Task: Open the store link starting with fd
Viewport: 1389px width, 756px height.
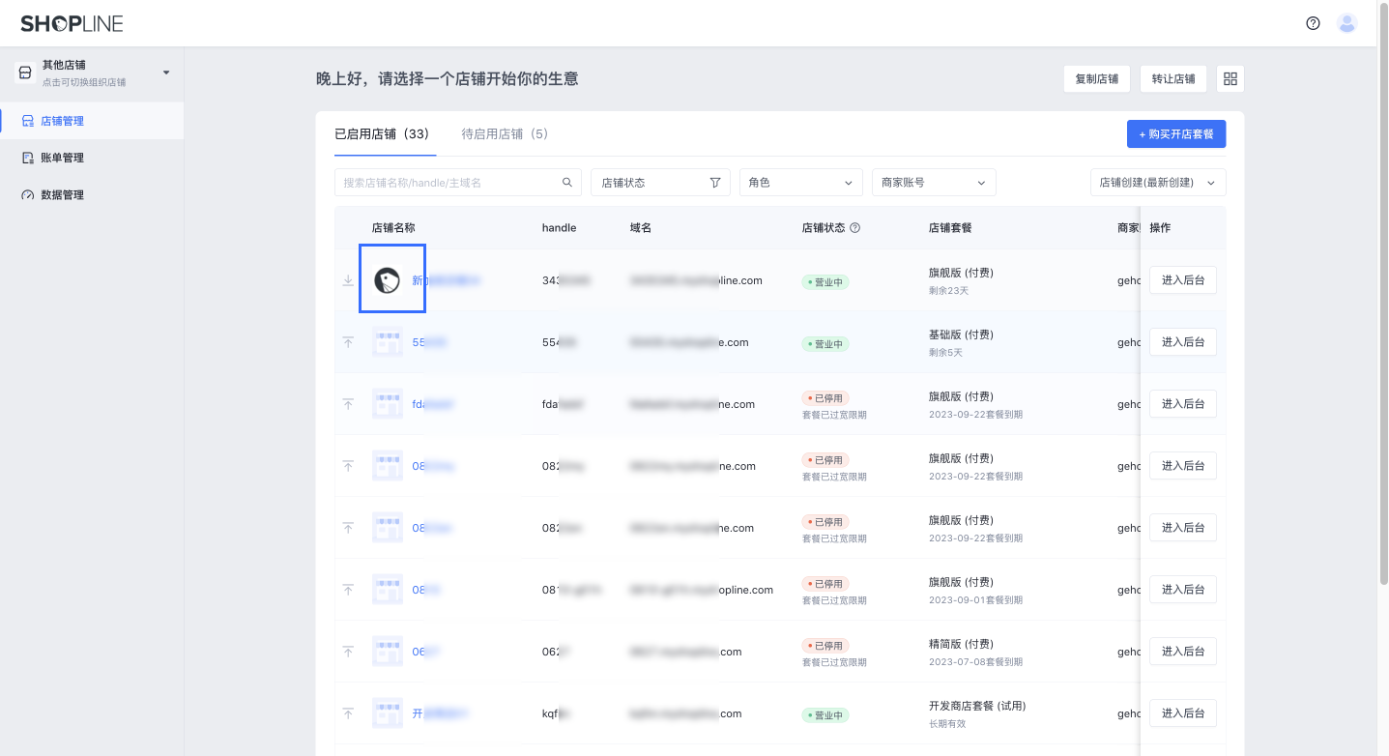Action: pos(433,404)
